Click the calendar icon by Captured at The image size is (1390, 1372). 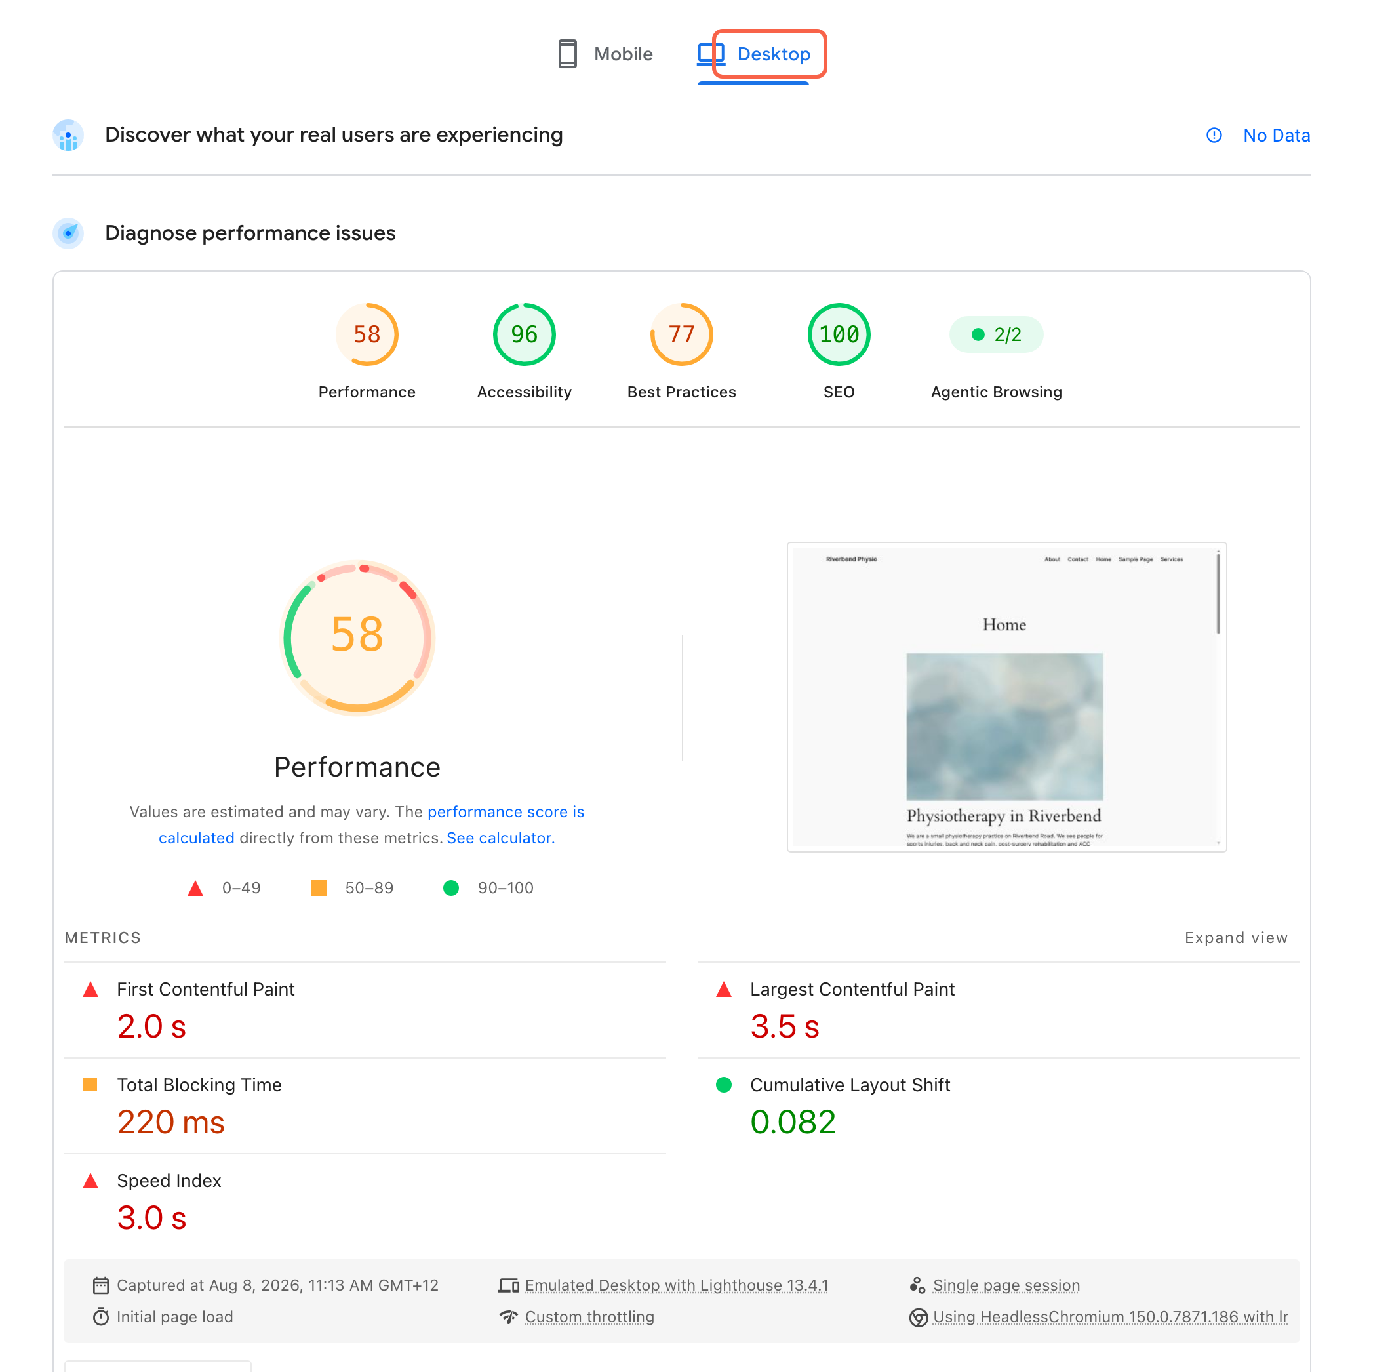(101, 1285)
